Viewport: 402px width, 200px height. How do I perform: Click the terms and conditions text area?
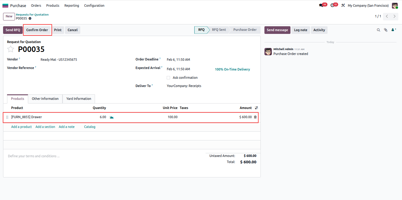coord(104,156)
